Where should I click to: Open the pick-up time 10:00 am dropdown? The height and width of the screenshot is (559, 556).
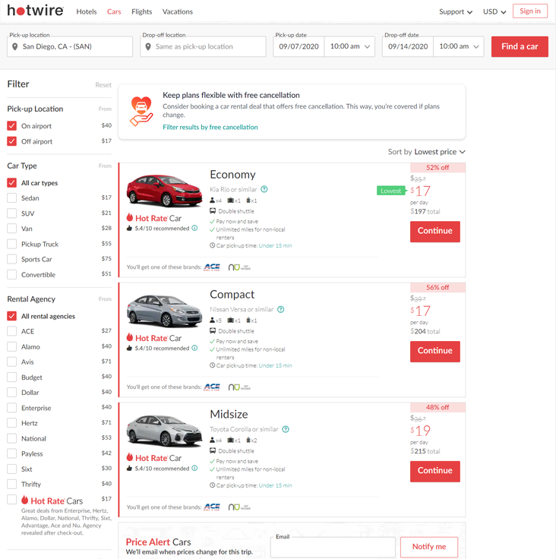349,46
